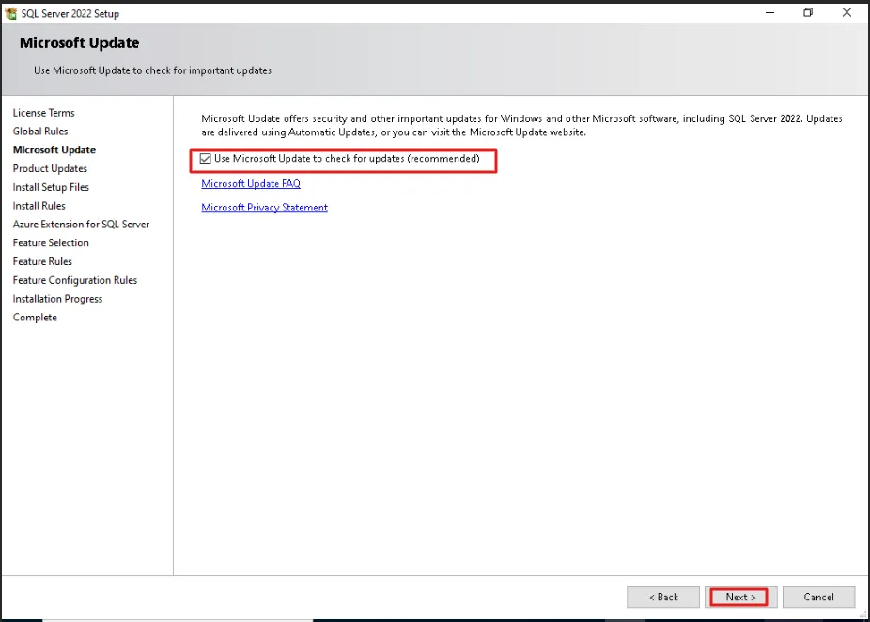Select Azure Extension for SQL Server step
Image resolution: width=870 pixels, height=622 pixels.
[x=81, y=225]
